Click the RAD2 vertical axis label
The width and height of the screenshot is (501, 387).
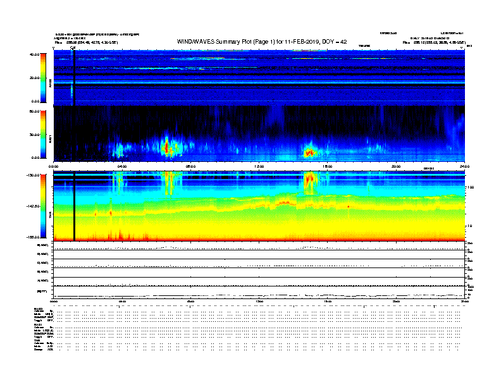pyautogui.click(x=50, y=83)
